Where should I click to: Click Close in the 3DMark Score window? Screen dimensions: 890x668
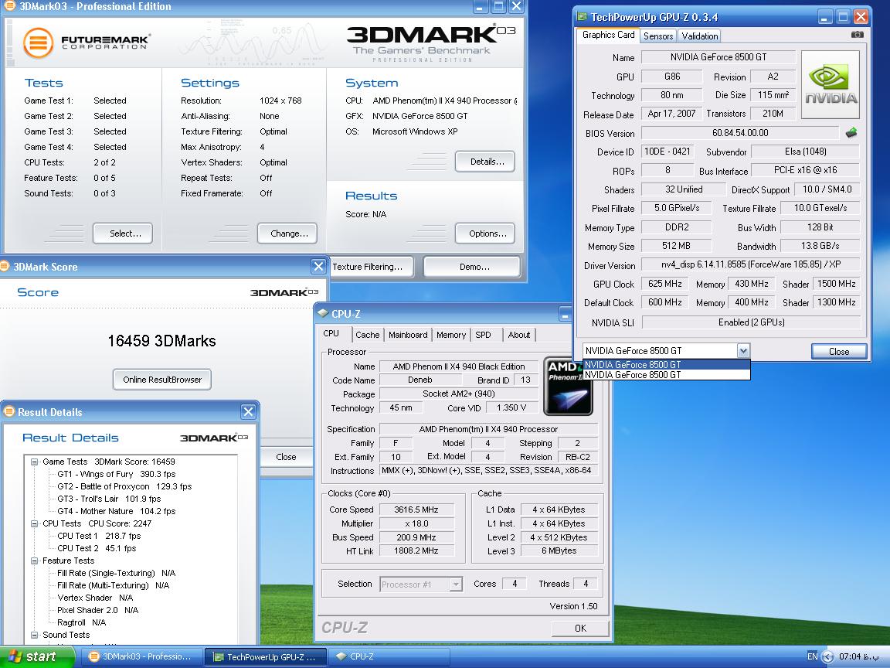pyautogui.click(x=286, y=457)
